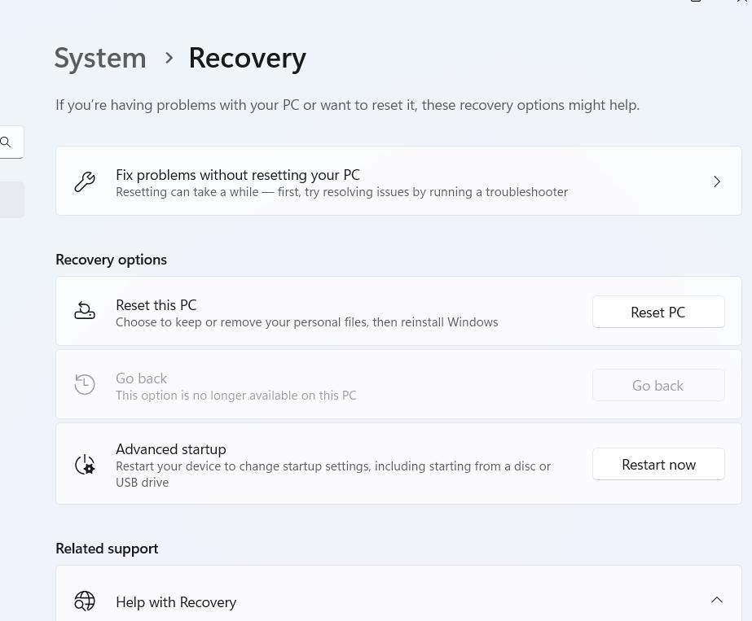Click the Advanced startup title

coord(171,449)
